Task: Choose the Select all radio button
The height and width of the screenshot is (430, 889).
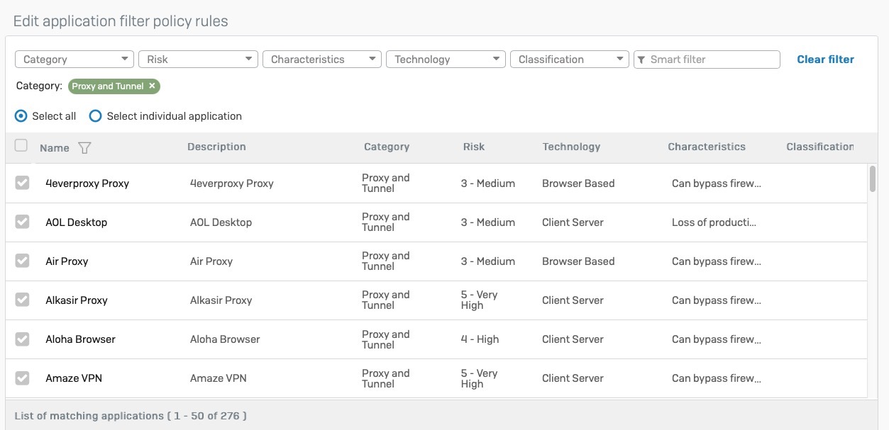Action: click(x=21, y=116)
